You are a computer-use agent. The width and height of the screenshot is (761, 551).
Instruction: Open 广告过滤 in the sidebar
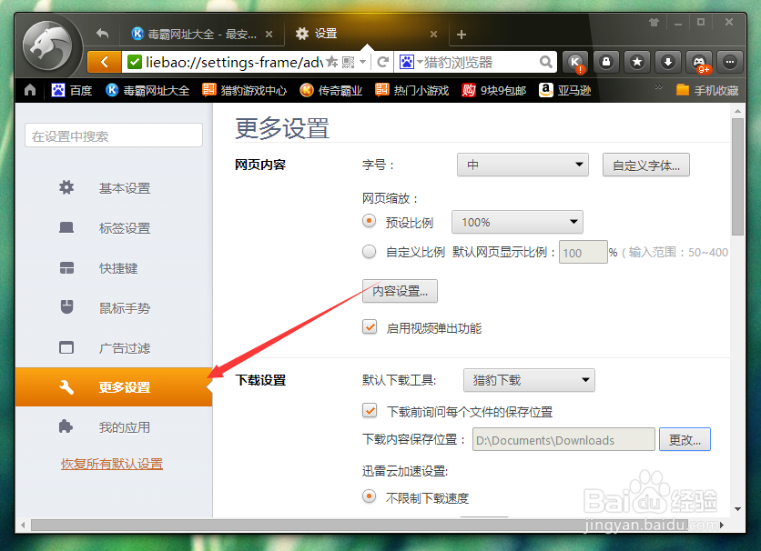(114, 348)
